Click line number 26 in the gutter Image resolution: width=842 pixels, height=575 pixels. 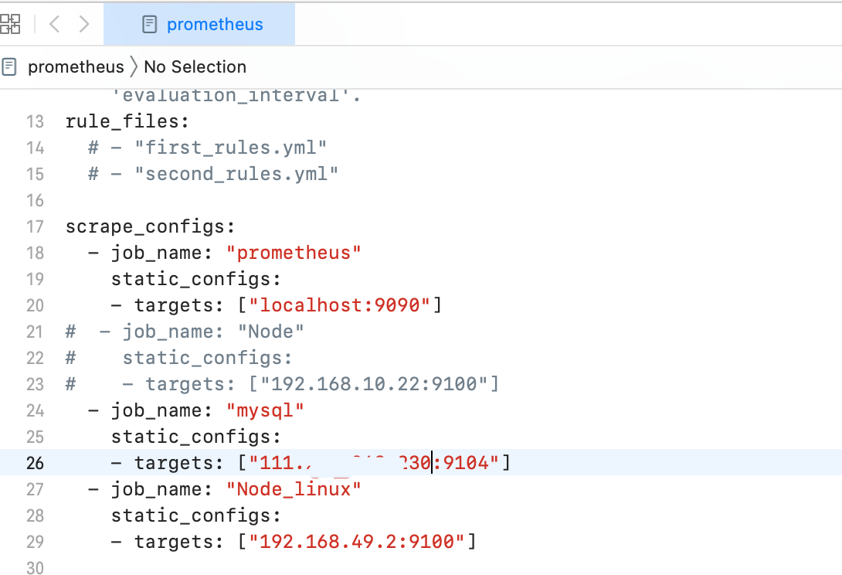tap(35, 463)
